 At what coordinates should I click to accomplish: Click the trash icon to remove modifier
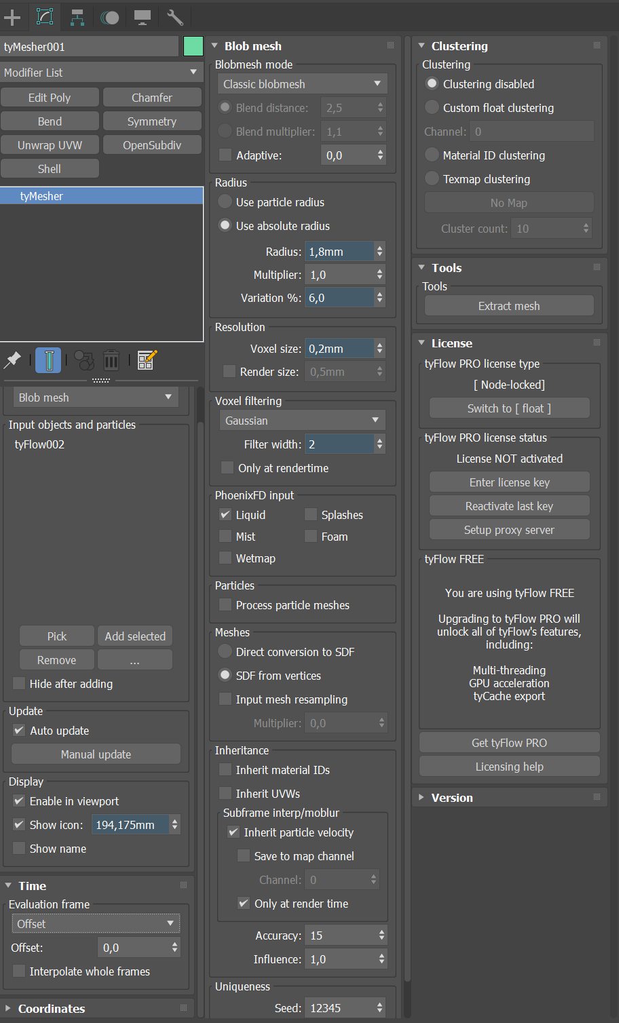pos(111,360)
